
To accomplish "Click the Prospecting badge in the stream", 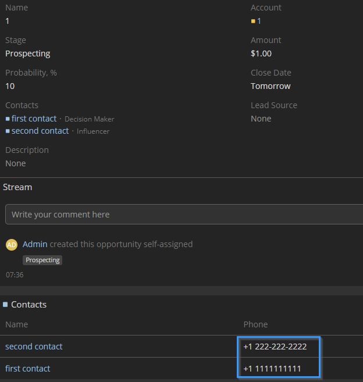I will pos(42,260).
